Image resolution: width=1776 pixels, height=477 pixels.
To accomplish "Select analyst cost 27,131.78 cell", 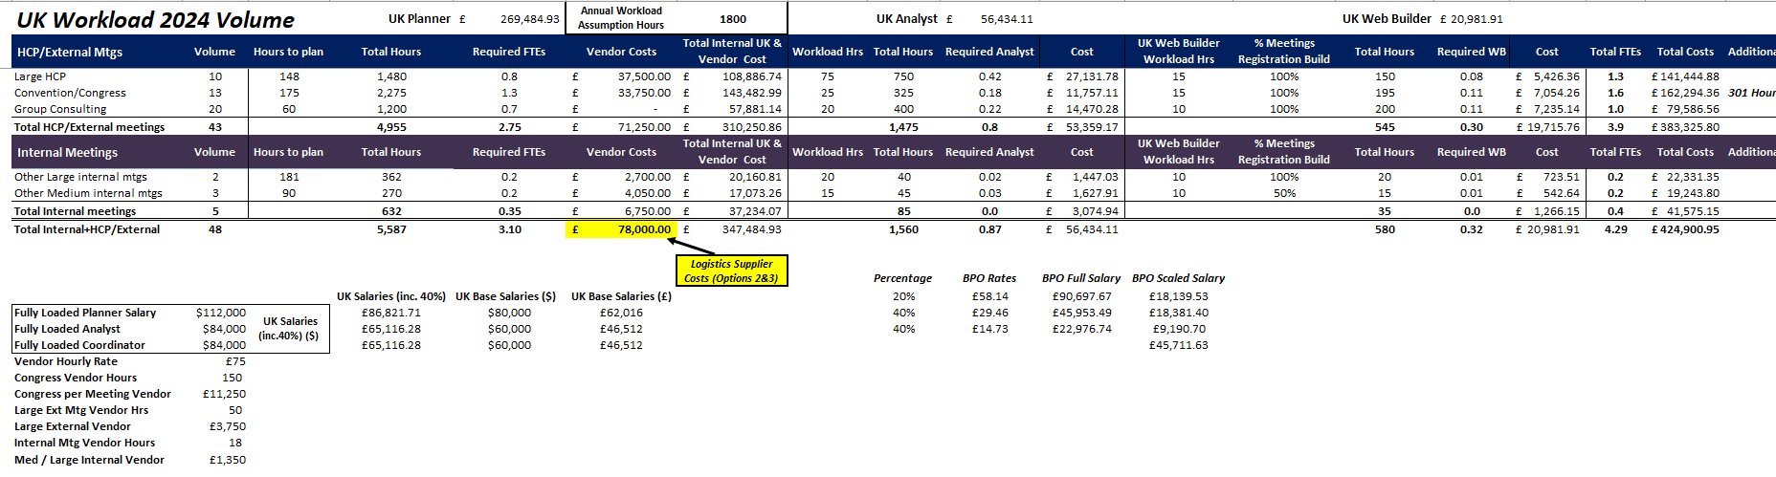I will click(x=1092, y=76).
